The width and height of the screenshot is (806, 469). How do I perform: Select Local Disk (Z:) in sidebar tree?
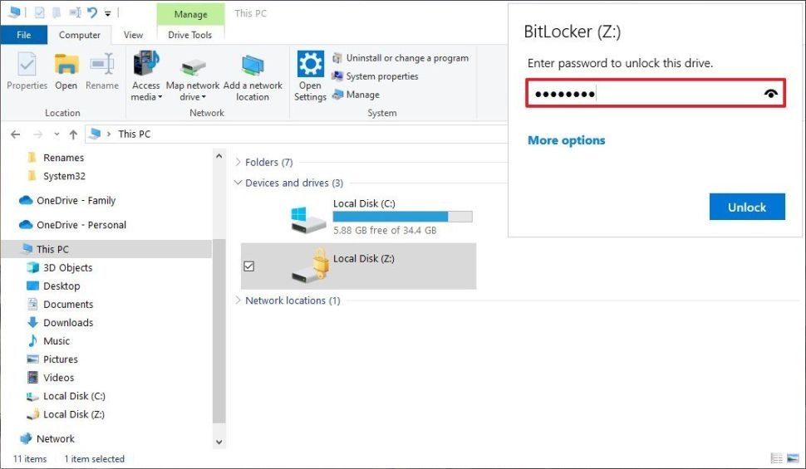[x=73, y=414]
